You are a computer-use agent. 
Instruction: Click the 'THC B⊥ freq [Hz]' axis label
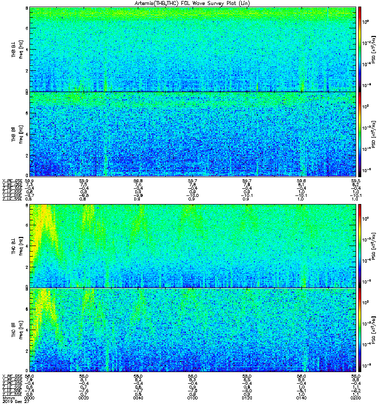tap(17, 246)
